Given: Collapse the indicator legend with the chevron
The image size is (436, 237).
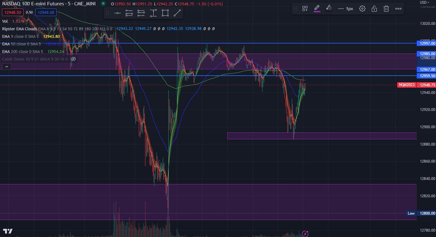Looking at the screenshot, I should click(7, 67).
